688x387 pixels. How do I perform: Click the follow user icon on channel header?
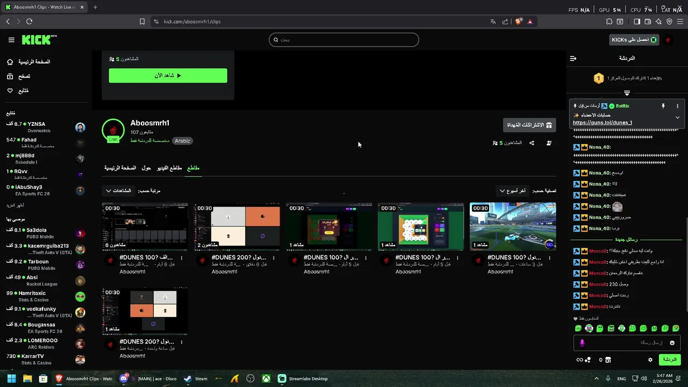click(x=549, y=143)
